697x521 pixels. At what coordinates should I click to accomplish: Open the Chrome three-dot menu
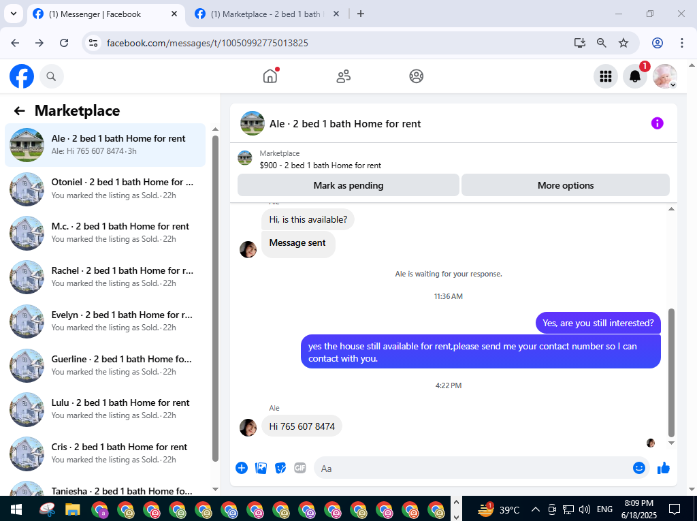coord(682,43)
